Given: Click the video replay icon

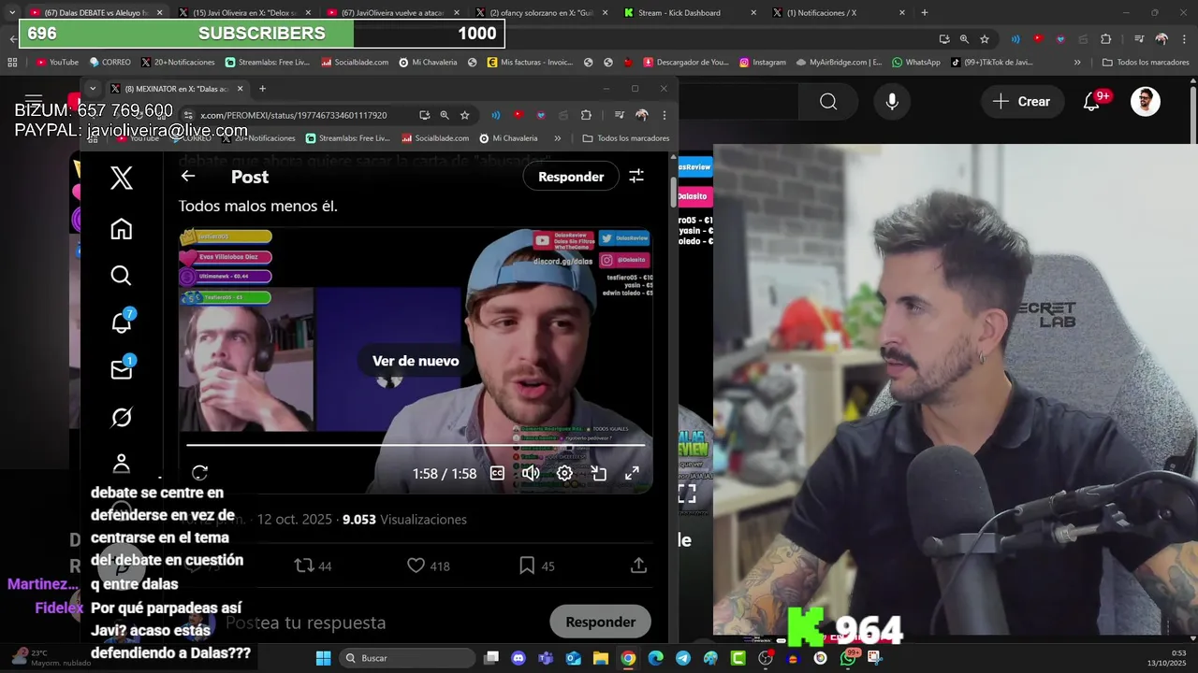Looking at the screenshot, I should point(199,473).
